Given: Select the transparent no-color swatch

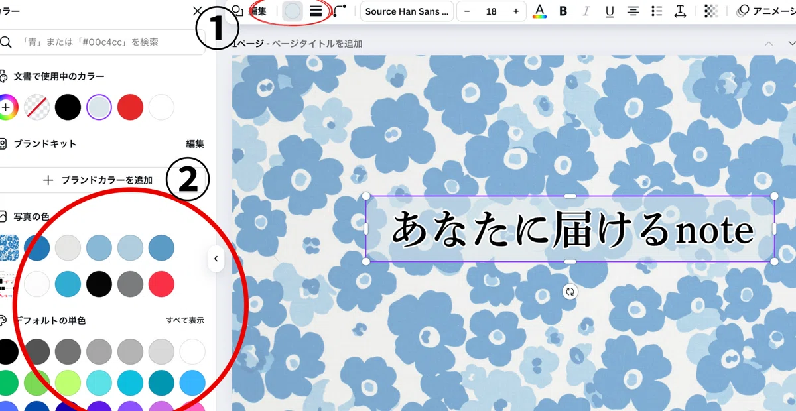Looking at the screenshot, I should (36, 107).
